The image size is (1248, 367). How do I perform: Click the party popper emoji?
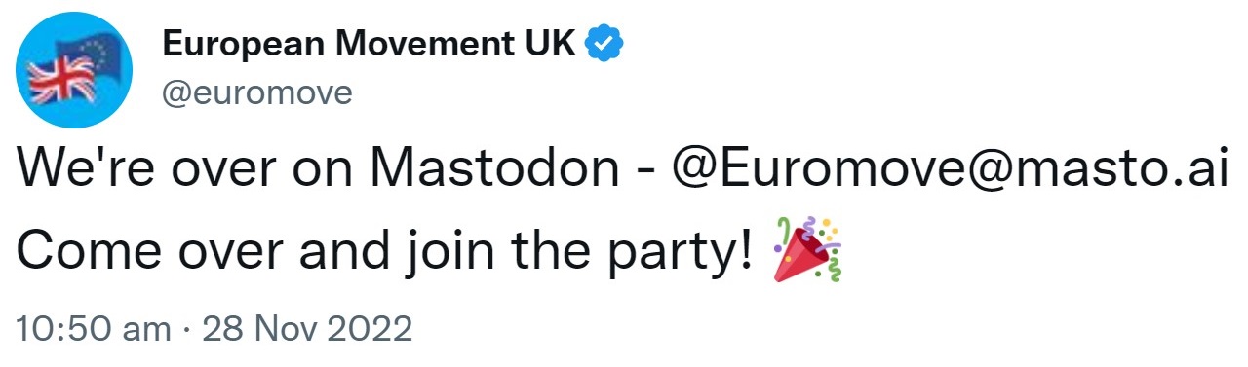(807, 250)
